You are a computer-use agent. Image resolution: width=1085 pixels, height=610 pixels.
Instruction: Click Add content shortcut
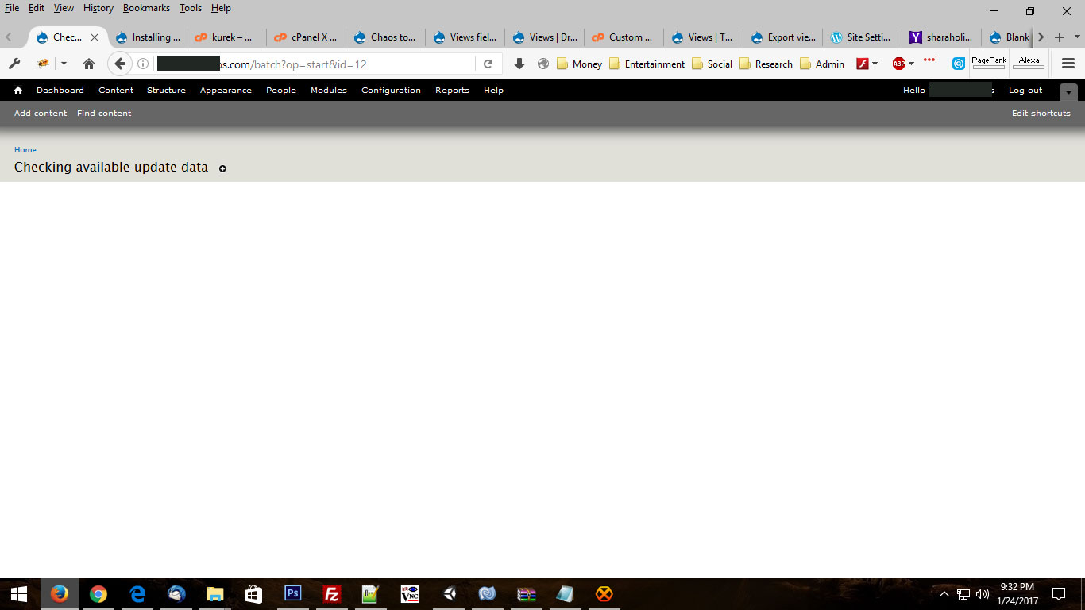[x=41, y=114]
